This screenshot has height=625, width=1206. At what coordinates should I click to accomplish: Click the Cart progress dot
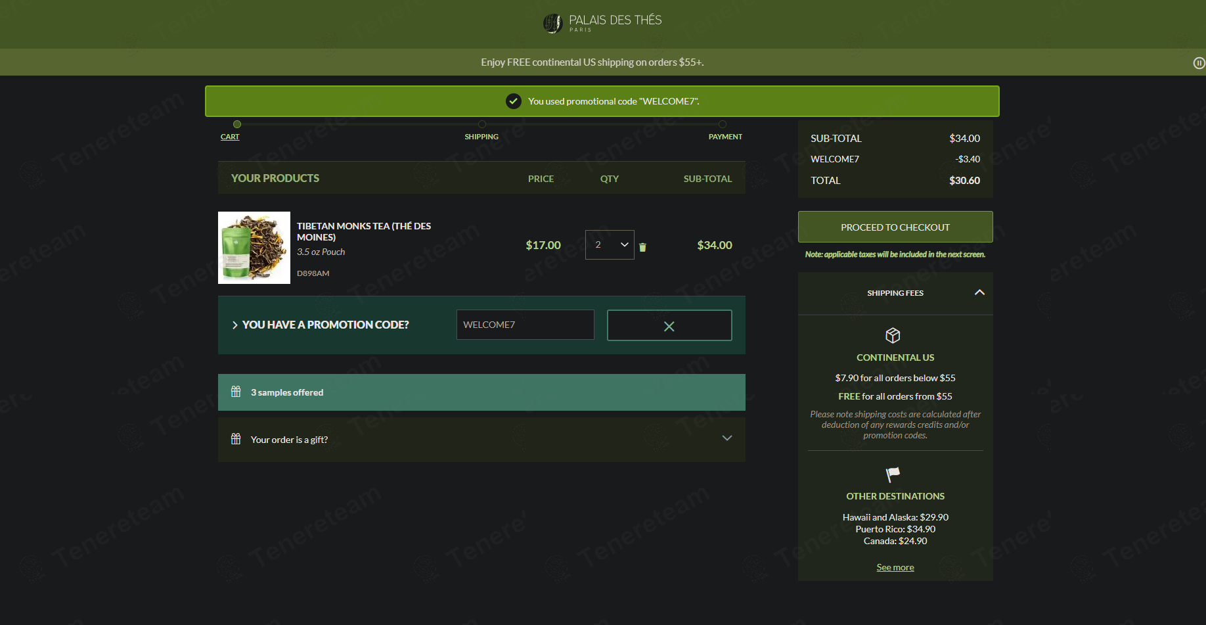click(237, 124)
